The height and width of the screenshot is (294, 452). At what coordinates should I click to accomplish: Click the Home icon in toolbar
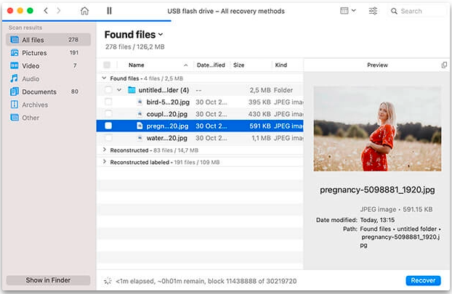[84, 11]
